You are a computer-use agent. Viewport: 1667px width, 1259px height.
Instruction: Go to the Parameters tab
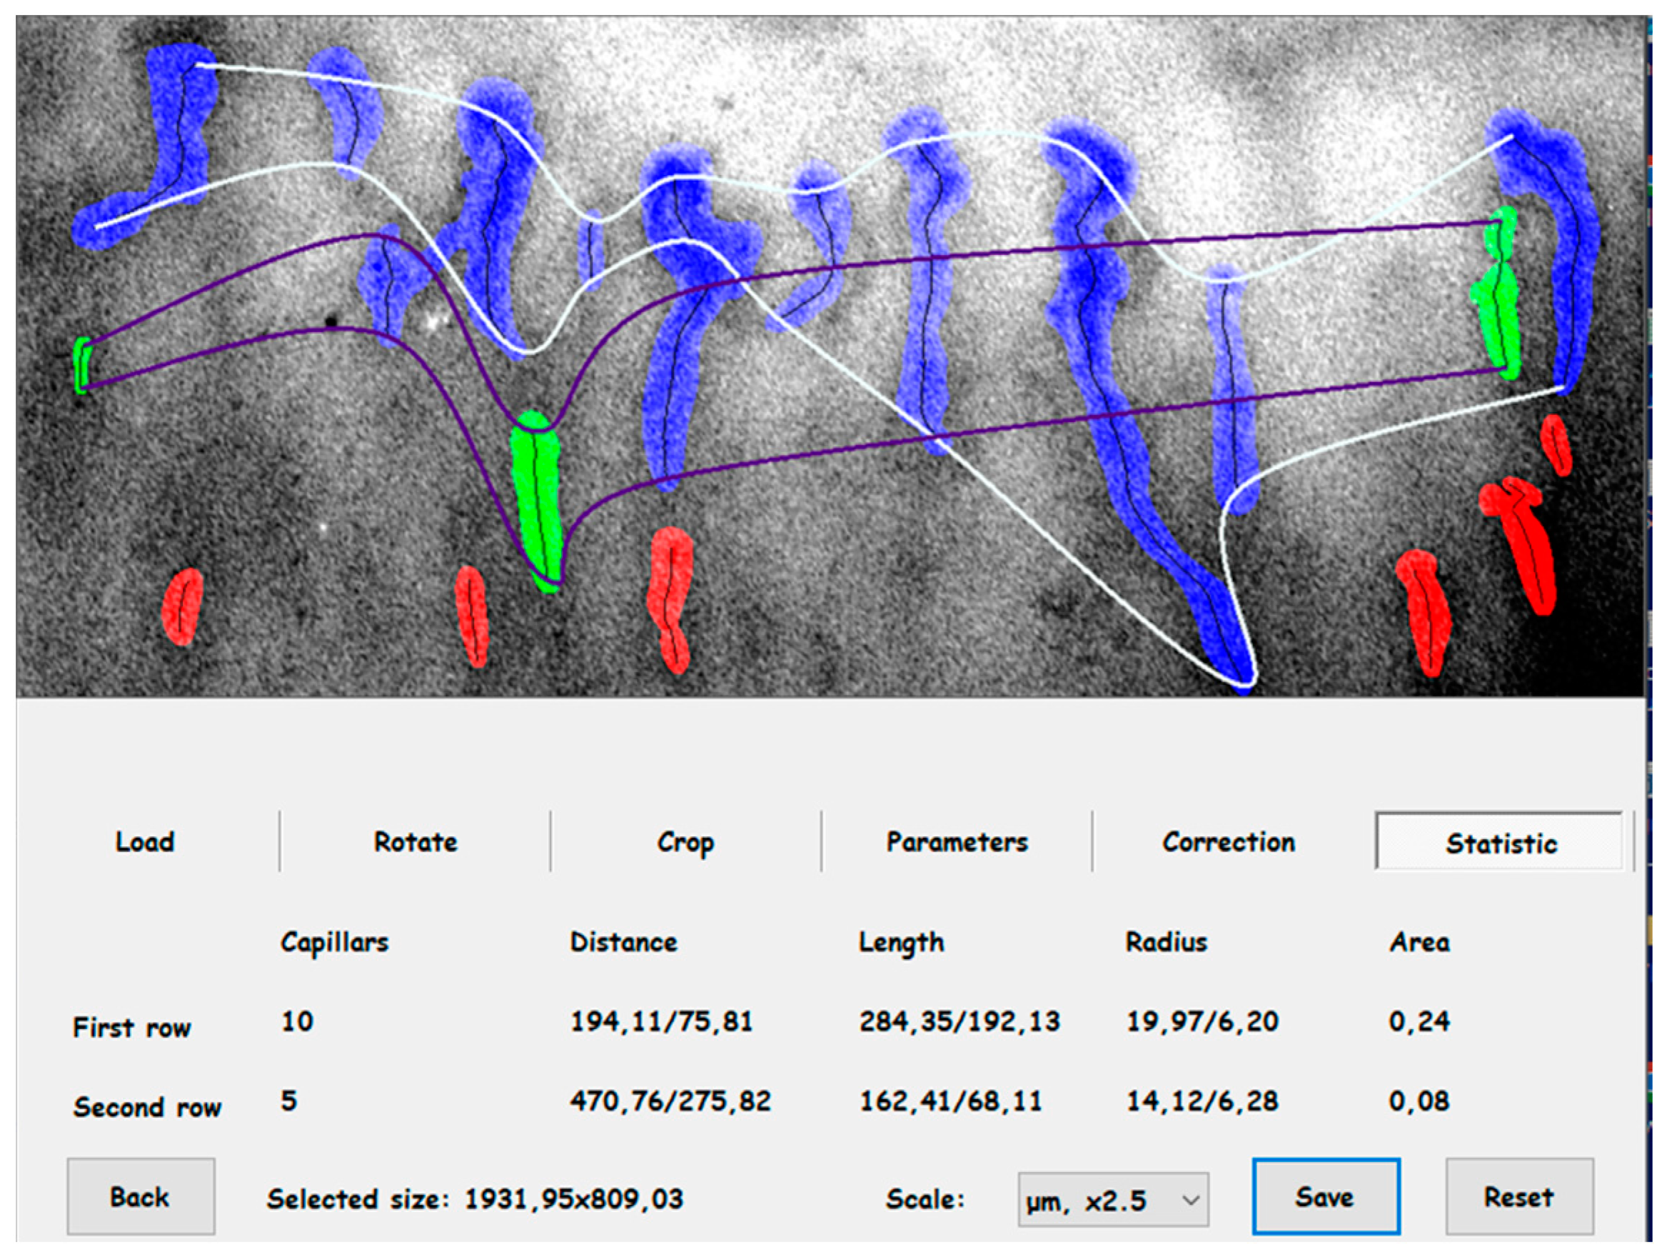[957, 842]
